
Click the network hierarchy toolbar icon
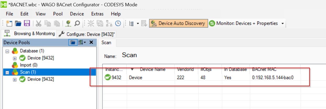(x=109, y=23)
